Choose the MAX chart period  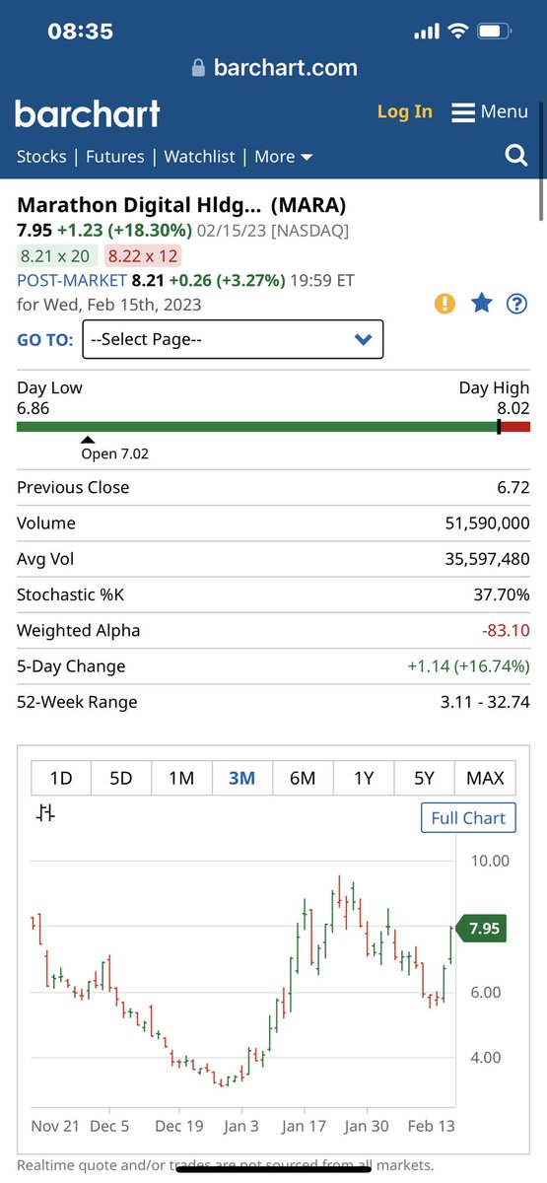click(485, 778)
